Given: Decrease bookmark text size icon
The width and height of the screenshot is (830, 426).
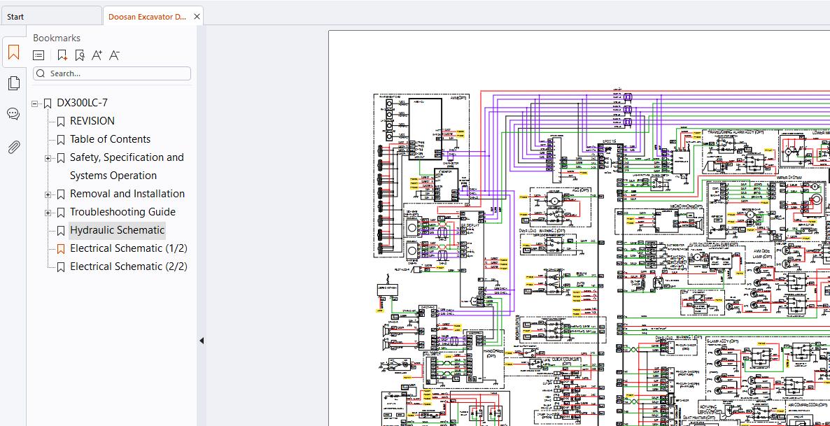Looking at the screenshot, I should pyautogui.click(x=114, y=55).
